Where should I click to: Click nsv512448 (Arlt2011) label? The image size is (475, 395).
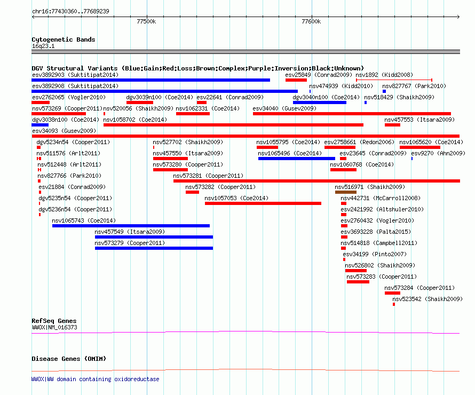coord(69,164)
